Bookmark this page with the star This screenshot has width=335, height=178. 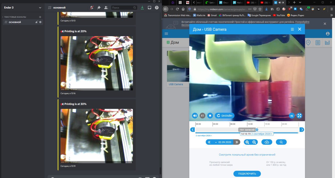click(x=260, y=9)
